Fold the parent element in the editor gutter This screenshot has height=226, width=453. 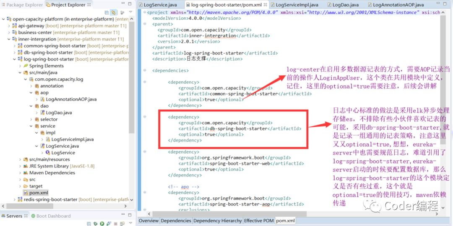[144, 24]
